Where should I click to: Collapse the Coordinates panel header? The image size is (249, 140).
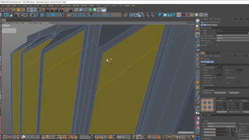click(x=216, y=98)
